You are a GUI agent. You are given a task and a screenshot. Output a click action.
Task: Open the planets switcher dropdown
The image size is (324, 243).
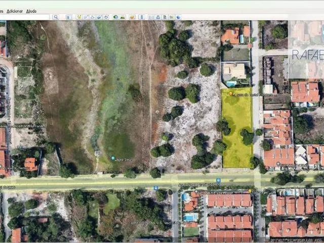(132, 17)
